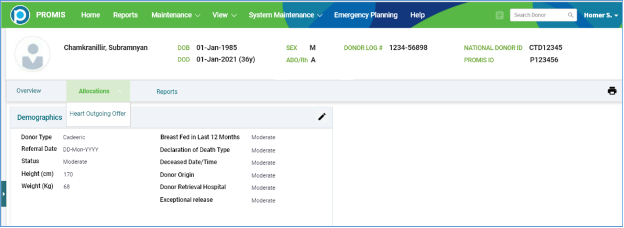The width and height of the screenshot is (624, 228).
Task: Click the Help link
Action: pos(417,15)
